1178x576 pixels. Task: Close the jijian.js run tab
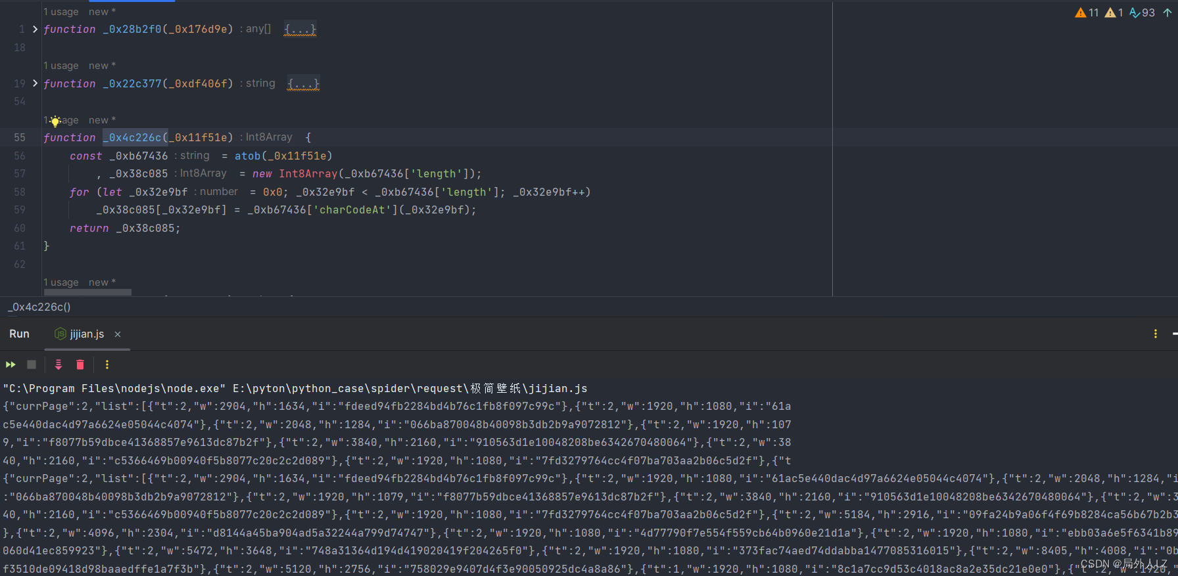tap(118, 334)
